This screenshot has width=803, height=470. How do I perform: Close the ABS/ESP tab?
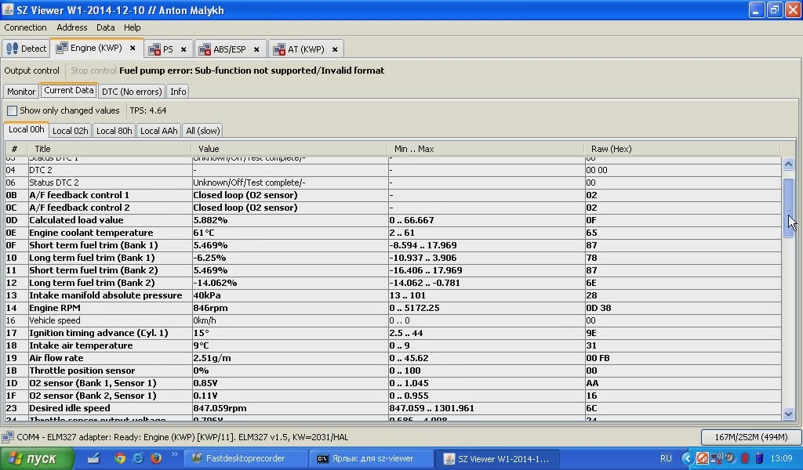258,49
